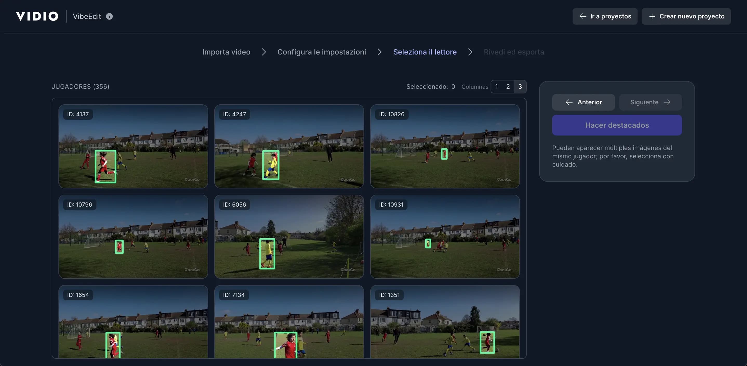Open the Configura le impostazioni step

click(321, 52)
